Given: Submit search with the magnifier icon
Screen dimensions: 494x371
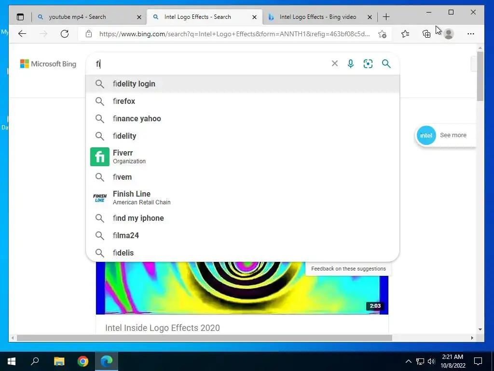Looking at the screenshot, I should (x=386, y=64).
